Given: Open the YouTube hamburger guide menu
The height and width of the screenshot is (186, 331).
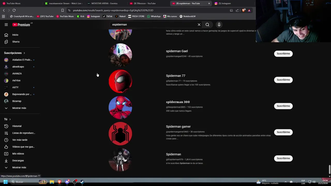Looking at the screenshot, I should pos(6,25).
